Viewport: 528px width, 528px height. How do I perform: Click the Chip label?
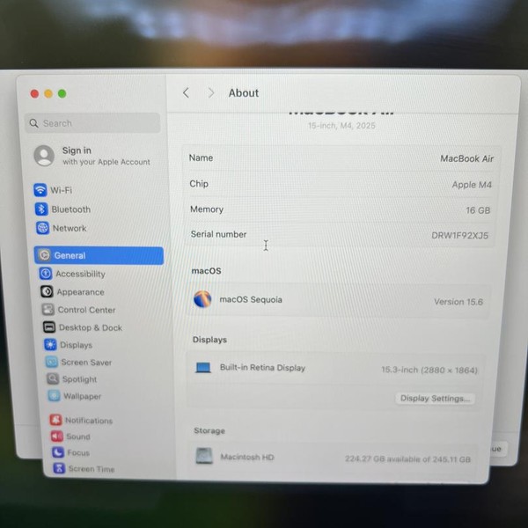[x=199, y=184]
